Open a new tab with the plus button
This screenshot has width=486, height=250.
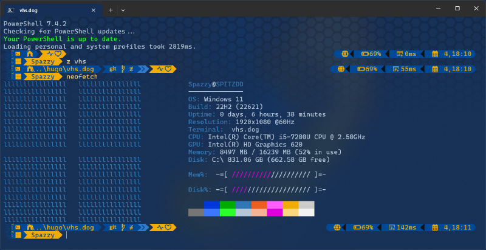coord(111,10)
